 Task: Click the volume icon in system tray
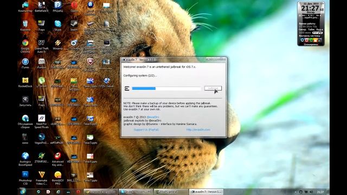[x=311, y=192]
